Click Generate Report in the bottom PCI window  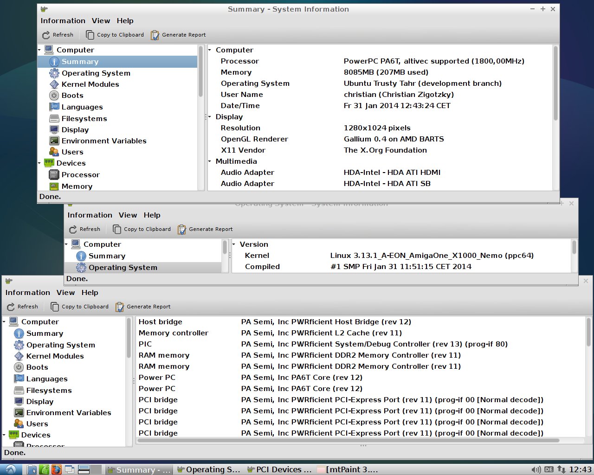point(143,307)
